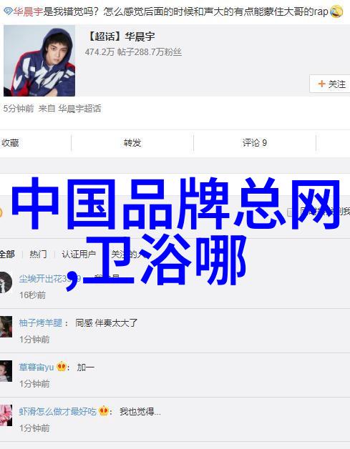Click crown badge beside 虾滑怎么做才最好吃
Viewport: 350px width, 449px height.
tap(104, 411)
